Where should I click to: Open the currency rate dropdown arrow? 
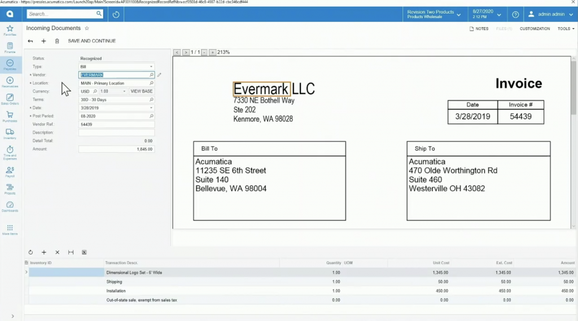[x=124, y=91]
